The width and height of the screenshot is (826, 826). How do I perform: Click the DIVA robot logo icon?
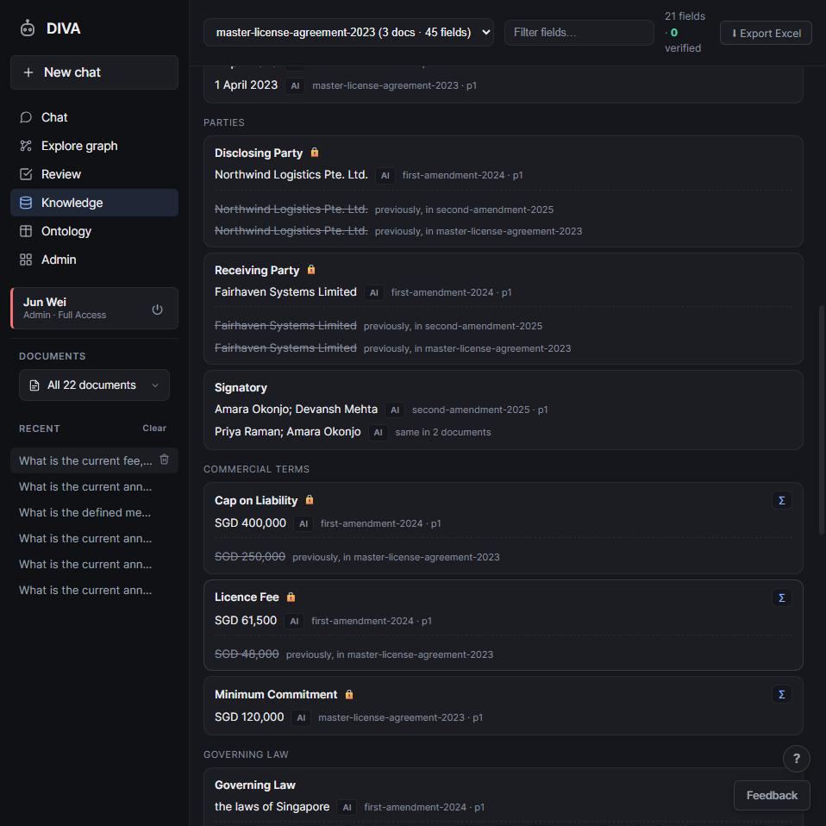click(x=28, y=28)
